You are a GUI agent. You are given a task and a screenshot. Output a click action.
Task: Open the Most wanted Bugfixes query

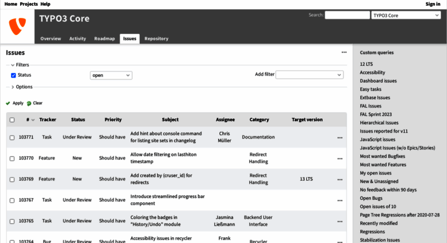click(383, 156)
